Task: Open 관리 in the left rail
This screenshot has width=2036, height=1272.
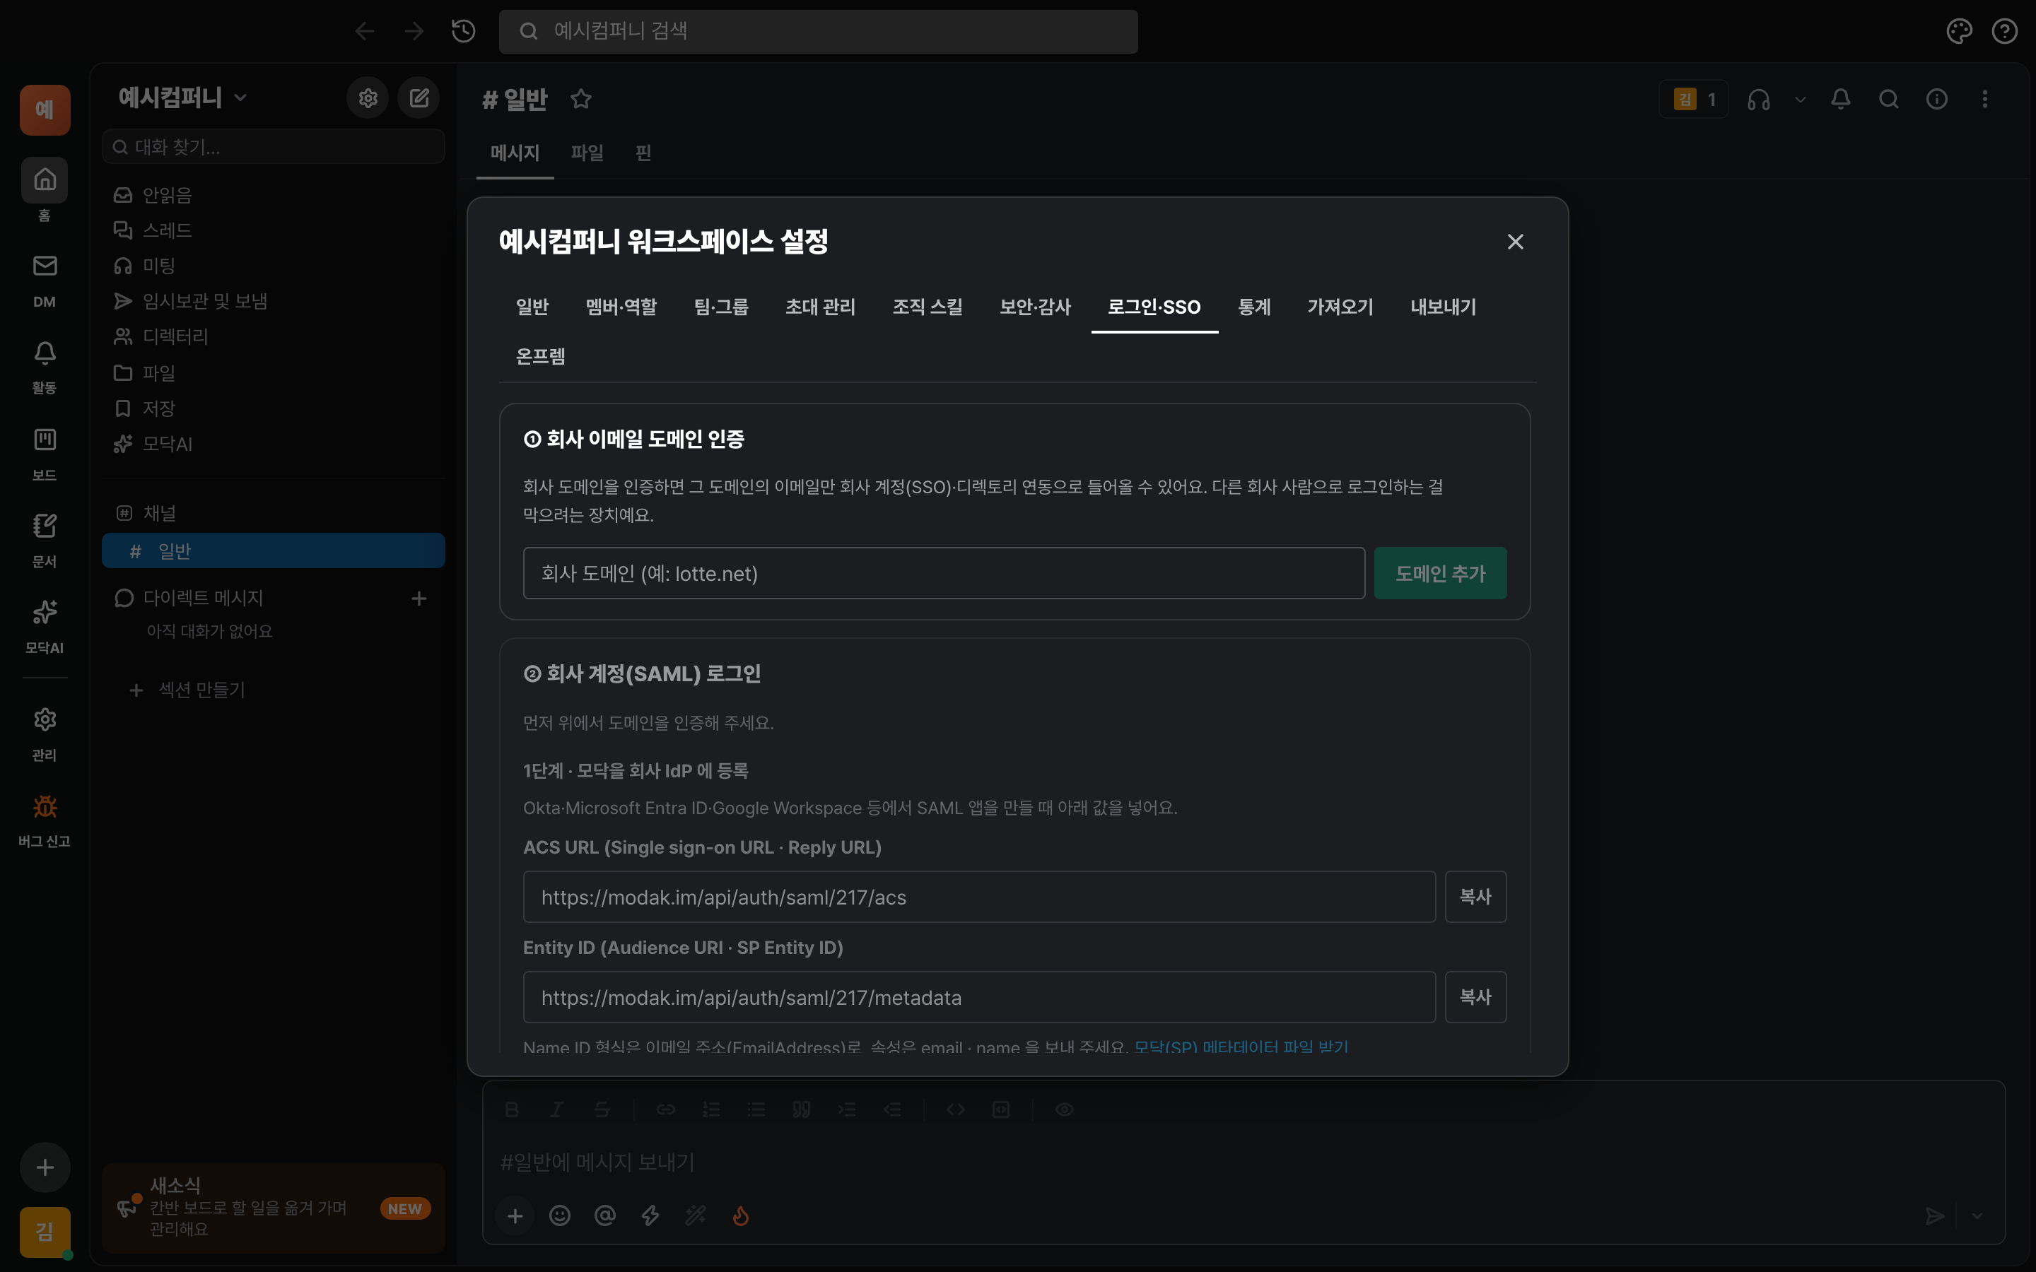Action: coord(45,734)
